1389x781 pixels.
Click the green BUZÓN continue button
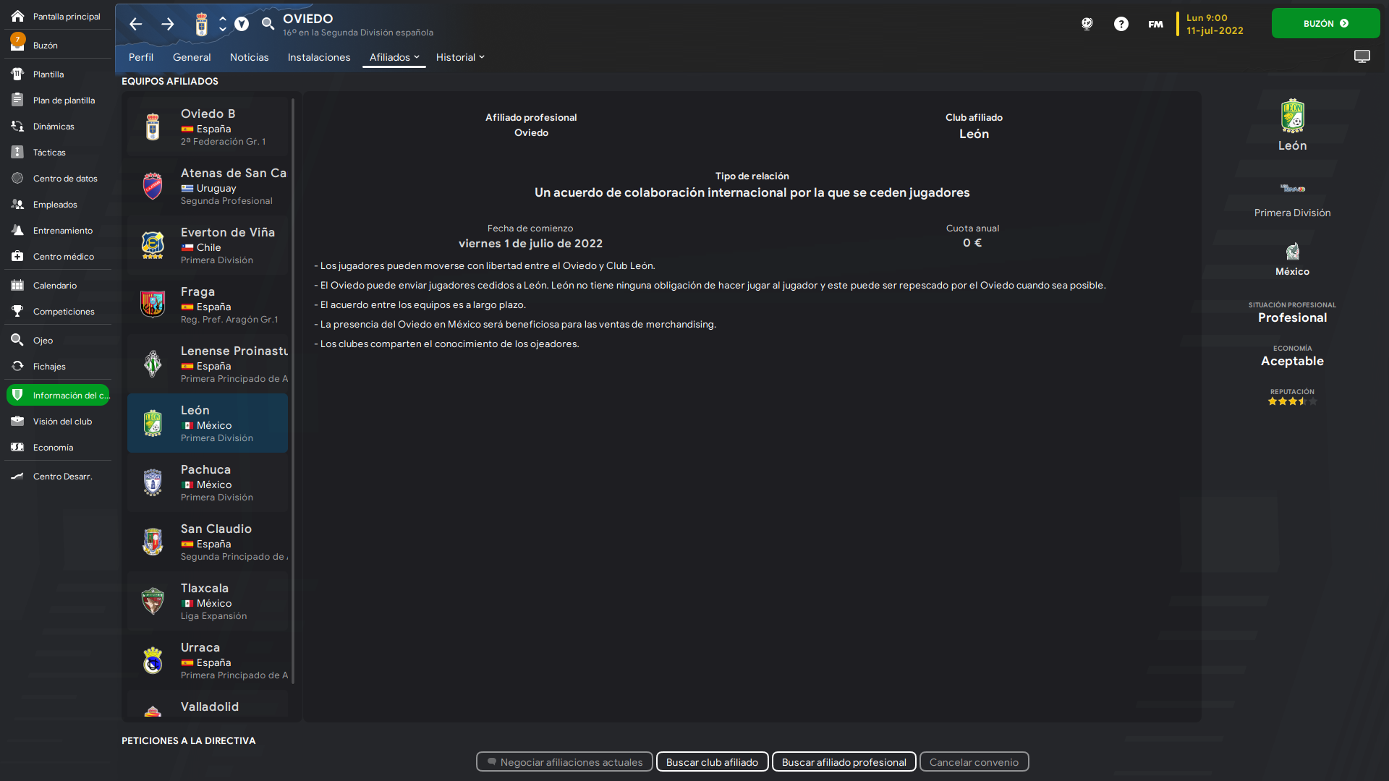(x=1325, y=23)
